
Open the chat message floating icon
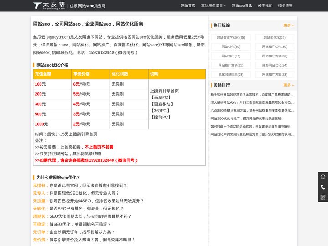click(323, 177)
